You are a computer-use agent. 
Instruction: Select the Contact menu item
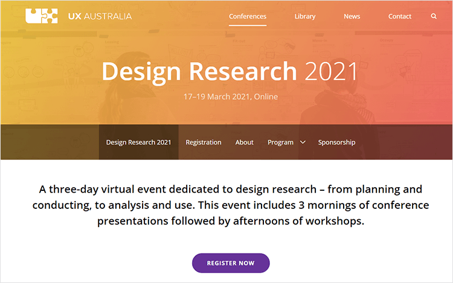point(400,16)
